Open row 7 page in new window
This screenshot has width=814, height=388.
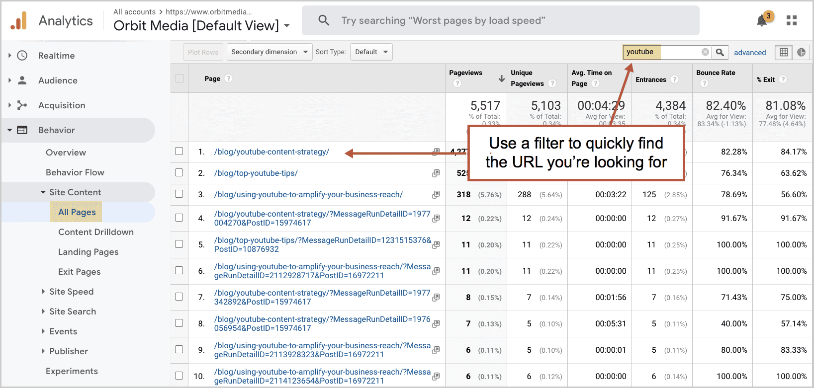[x=436, y=298]
